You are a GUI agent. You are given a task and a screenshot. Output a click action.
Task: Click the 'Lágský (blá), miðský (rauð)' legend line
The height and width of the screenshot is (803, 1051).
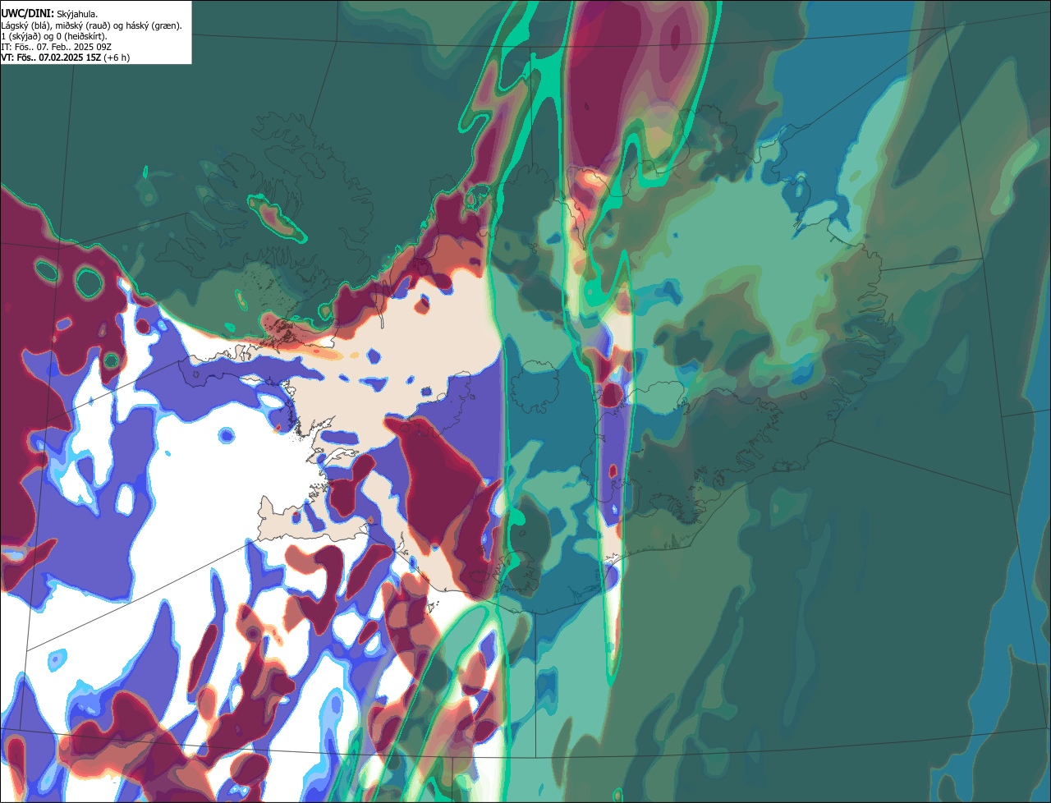point(92,25)
